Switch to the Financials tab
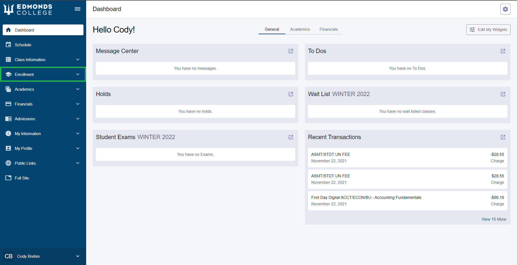Screen dimensions: 517x265 (x=329, y=29)
